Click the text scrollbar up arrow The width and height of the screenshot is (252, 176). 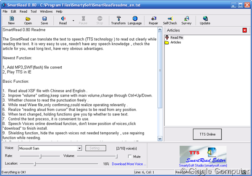pyautogui.click(x=160, y=29)
